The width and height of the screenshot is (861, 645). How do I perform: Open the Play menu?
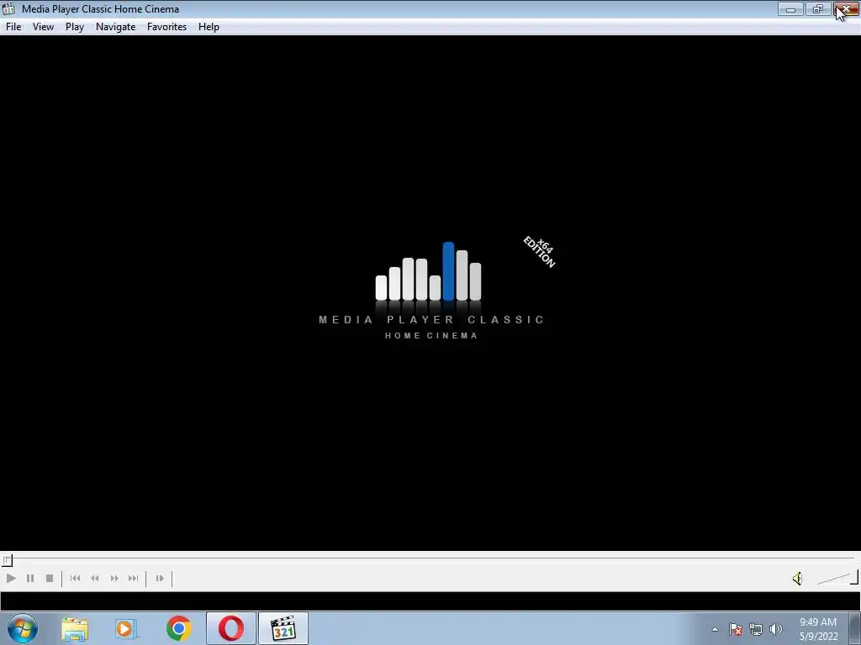(x=75, y=27)
